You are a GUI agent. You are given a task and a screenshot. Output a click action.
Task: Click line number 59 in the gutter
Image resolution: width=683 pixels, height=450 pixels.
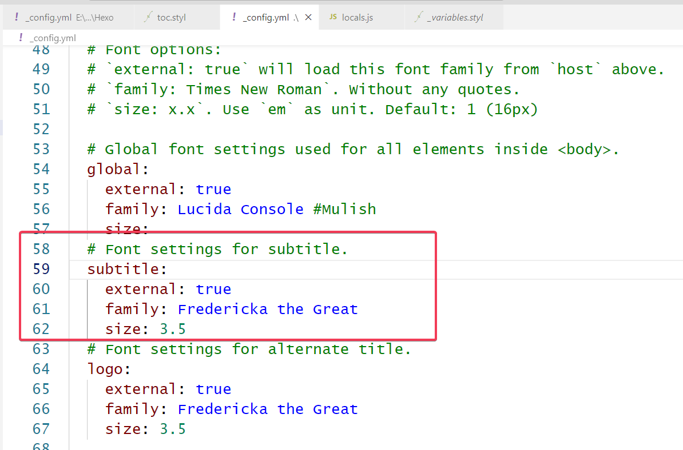41,269
